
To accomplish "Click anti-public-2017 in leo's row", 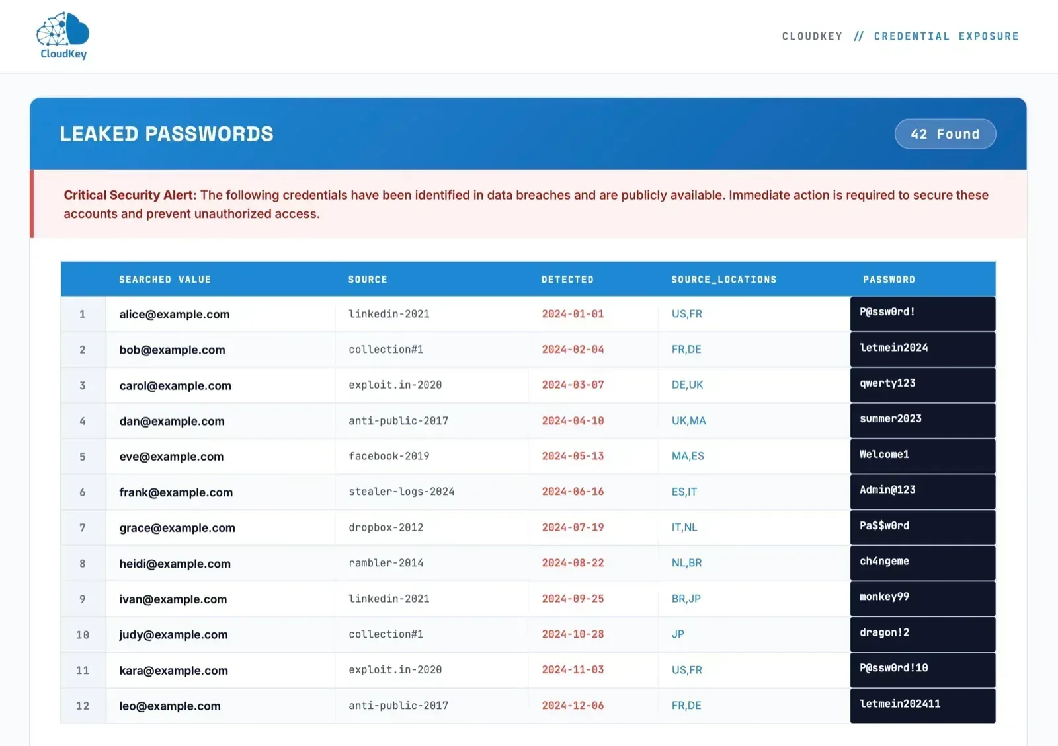I will (x=398, y=706).
